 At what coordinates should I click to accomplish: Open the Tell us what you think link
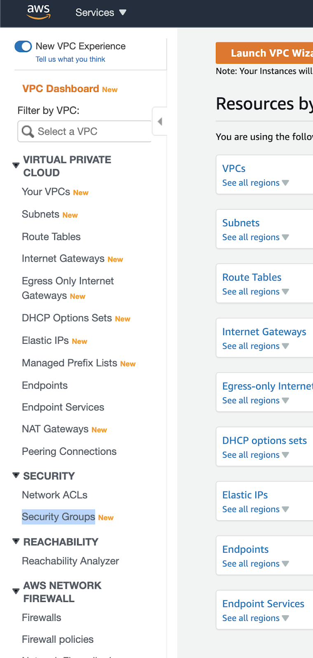tap(70, 59)
